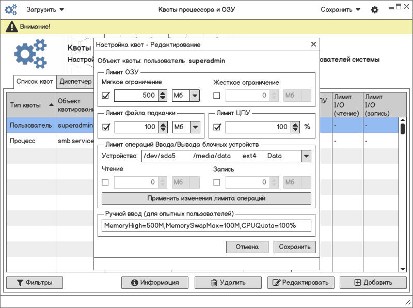The width and height of the screenshot is (413, 308).
Task: Open Информация about the selected quota
Action: pyautogui.click(x=155, y=283)
